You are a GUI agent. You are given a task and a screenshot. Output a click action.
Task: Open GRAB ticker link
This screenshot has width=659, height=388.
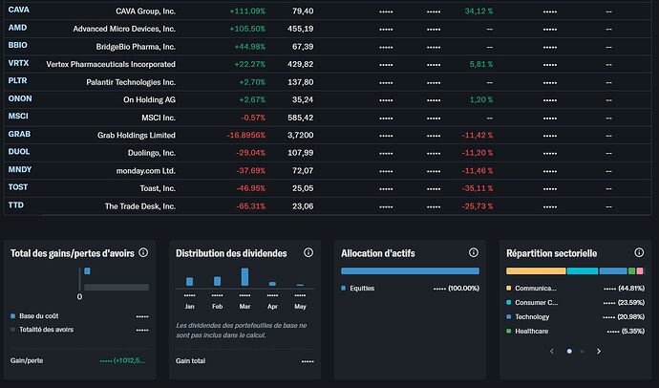point(19,134)
